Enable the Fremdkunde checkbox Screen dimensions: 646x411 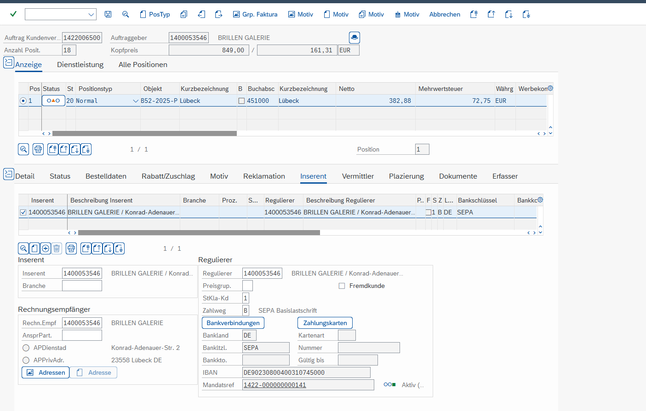point(342,286)
